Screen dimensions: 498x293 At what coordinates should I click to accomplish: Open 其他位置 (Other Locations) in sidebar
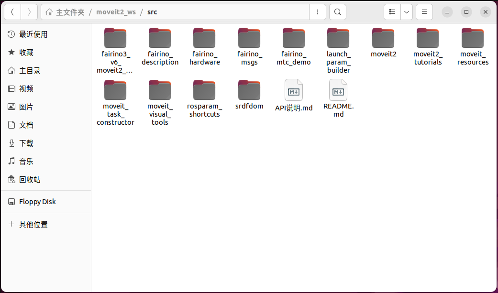click(x=46, y=225)
